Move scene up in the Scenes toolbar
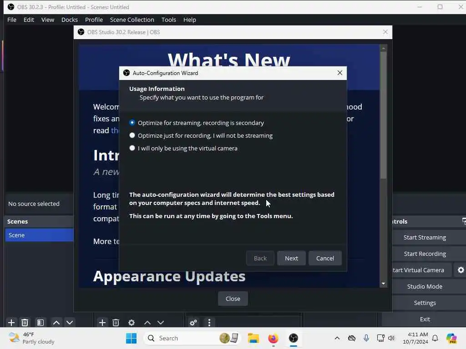This screenshot has width=466, height=349. (56, 322)
